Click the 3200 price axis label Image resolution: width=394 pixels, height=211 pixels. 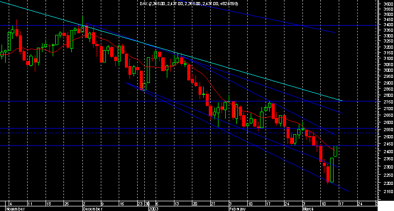(x=388, y=47)
